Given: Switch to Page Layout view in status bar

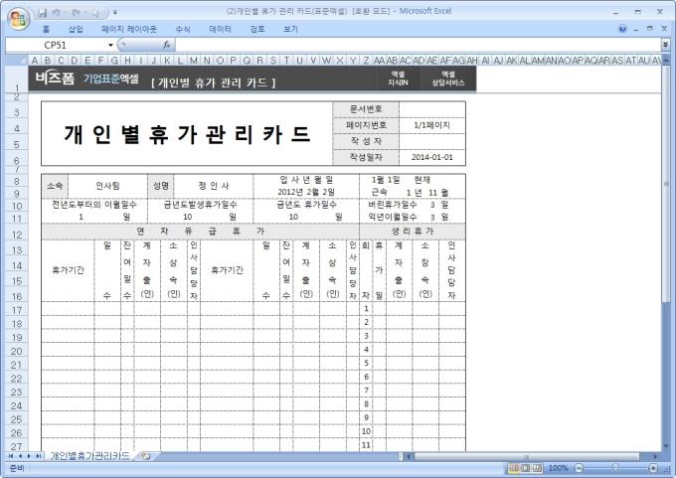Looking at the screenshot, I should coord(526,467).
